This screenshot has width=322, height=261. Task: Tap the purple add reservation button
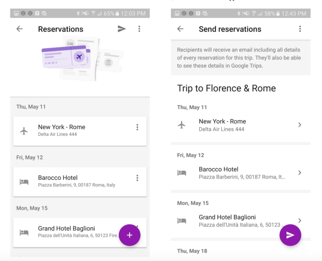pos(129,235)
